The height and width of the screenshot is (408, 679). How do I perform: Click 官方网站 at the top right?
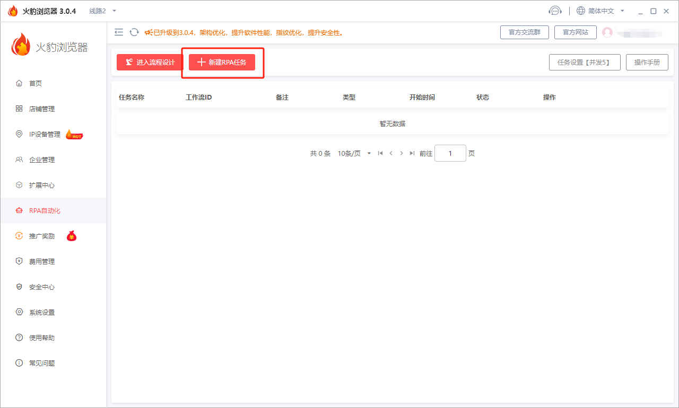pyautogui.click(x=576, y=32)
